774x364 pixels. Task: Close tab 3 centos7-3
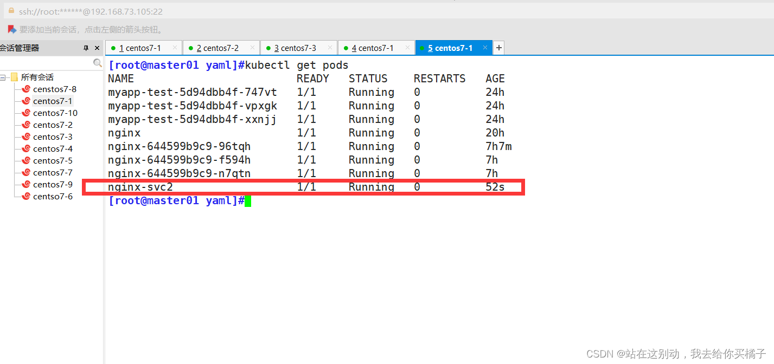tap(330, 48)
